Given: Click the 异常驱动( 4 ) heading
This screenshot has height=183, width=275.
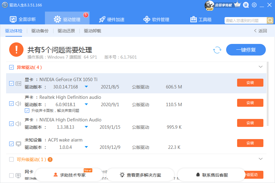Looking at the screenshot, I should click(29, 67).
